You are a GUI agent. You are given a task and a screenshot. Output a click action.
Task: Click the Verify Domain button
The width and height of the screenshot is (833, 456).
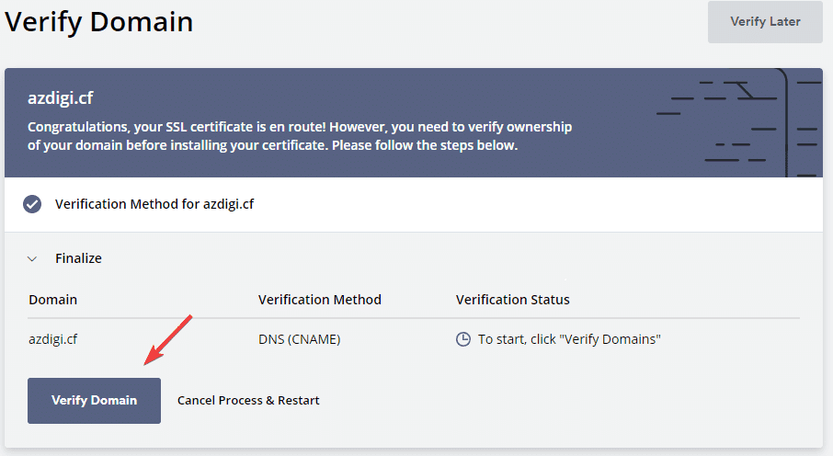pyautogui.click(x=94, y=401)
